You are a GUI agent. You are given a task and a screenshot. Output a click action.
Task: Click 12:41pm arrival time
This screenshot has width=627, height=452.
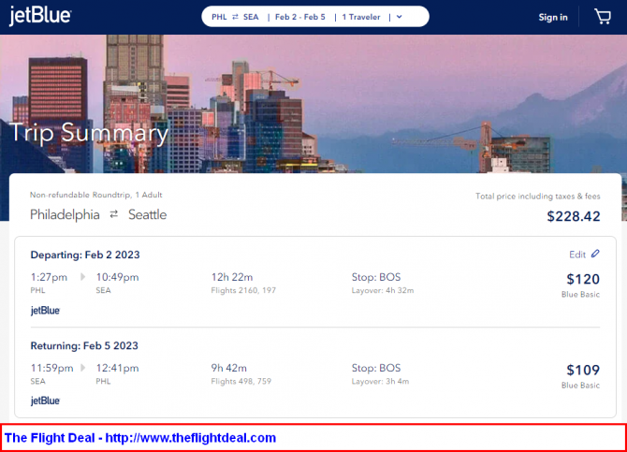[117, 368]
